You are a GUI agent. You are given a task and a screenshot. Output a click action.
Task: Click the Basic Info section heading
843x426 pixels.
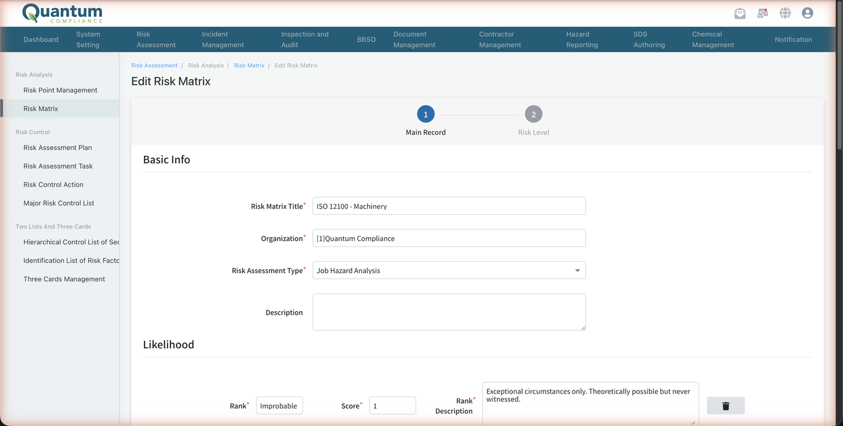[167, 159]
